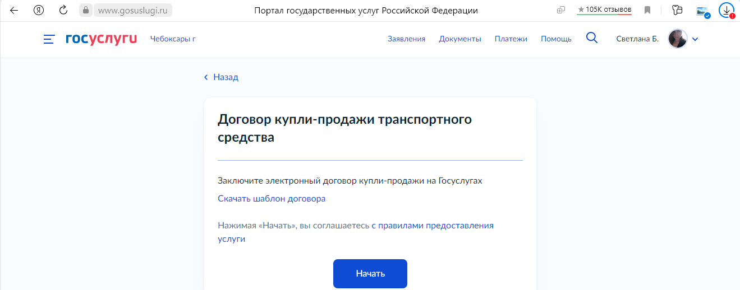
Task: Change the location Чебоксары г
Action: 173,39
